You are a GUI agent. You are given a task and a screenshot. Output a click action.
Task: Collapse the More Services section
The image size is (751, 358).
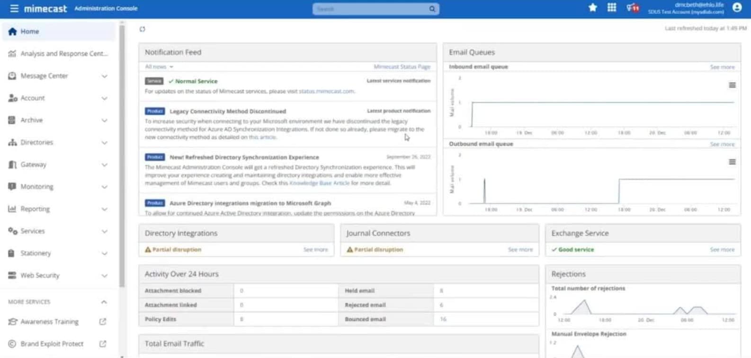pos(104,302)
